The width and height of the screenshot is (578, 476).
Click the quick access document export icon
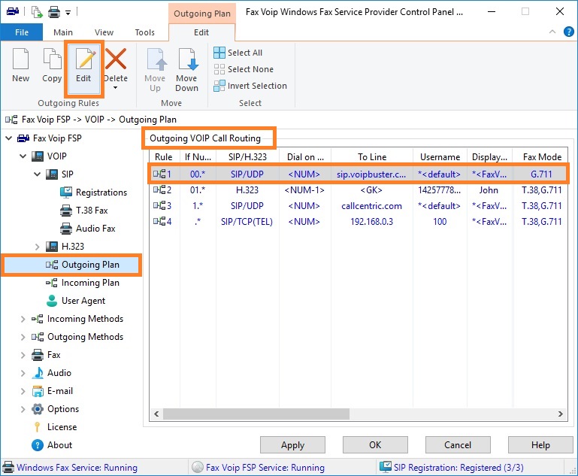coord(37,12)
